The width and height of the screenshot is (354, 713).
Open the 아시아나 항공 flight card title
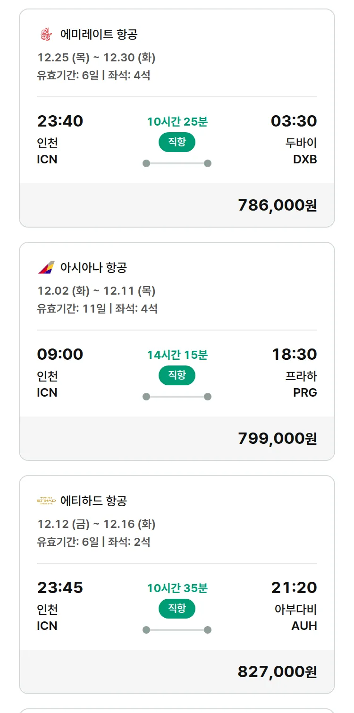pos(93,268)
